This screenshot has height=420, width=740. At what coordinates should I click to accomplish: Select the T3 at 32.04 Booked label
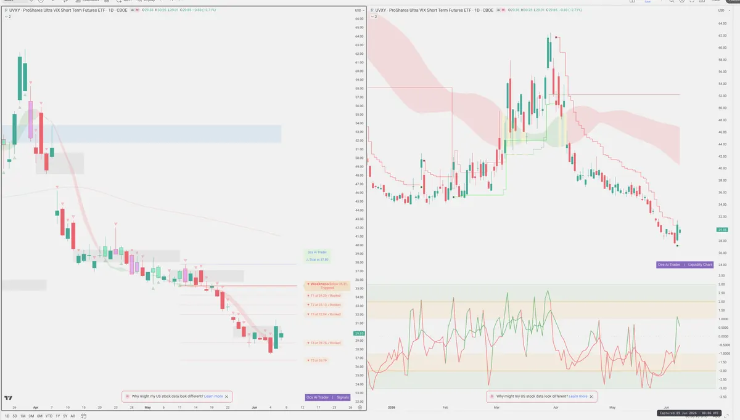(323, 314)
